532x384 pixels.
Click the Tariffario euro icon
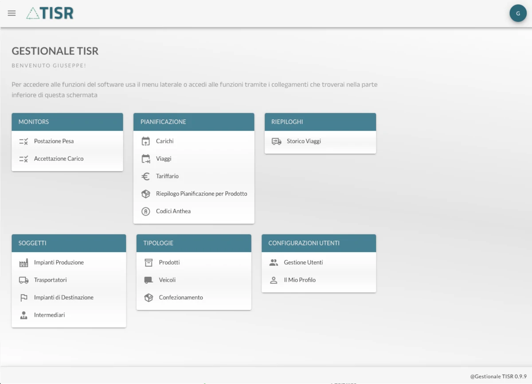pos(146,176)
